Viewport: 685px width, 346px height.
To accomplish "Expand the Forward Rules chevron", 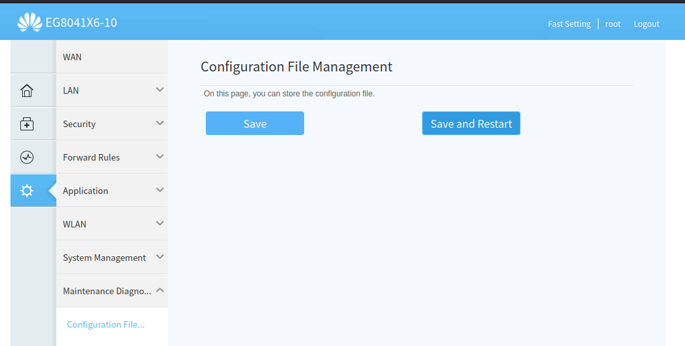I will click(x=160, y=157).
